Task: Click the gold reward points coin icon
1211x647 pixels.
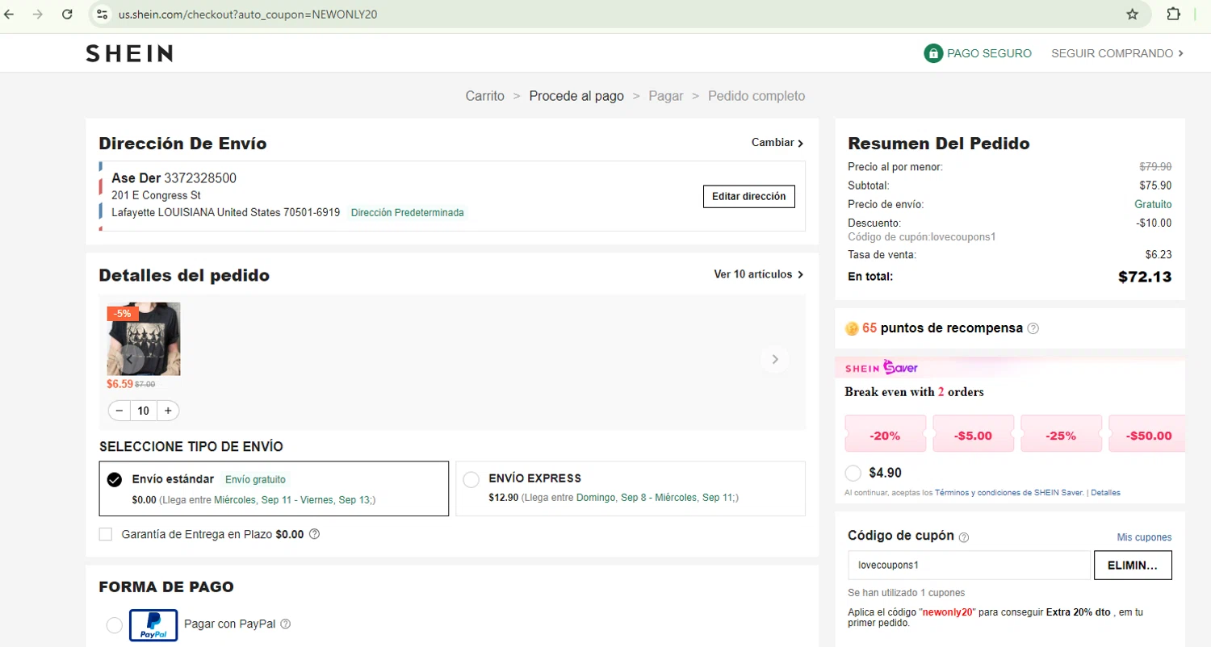Action: coord(852,329)
